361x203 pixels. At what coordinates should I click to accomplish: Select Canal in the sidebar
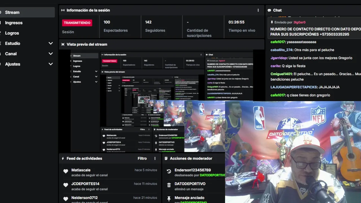click(11, 54)
